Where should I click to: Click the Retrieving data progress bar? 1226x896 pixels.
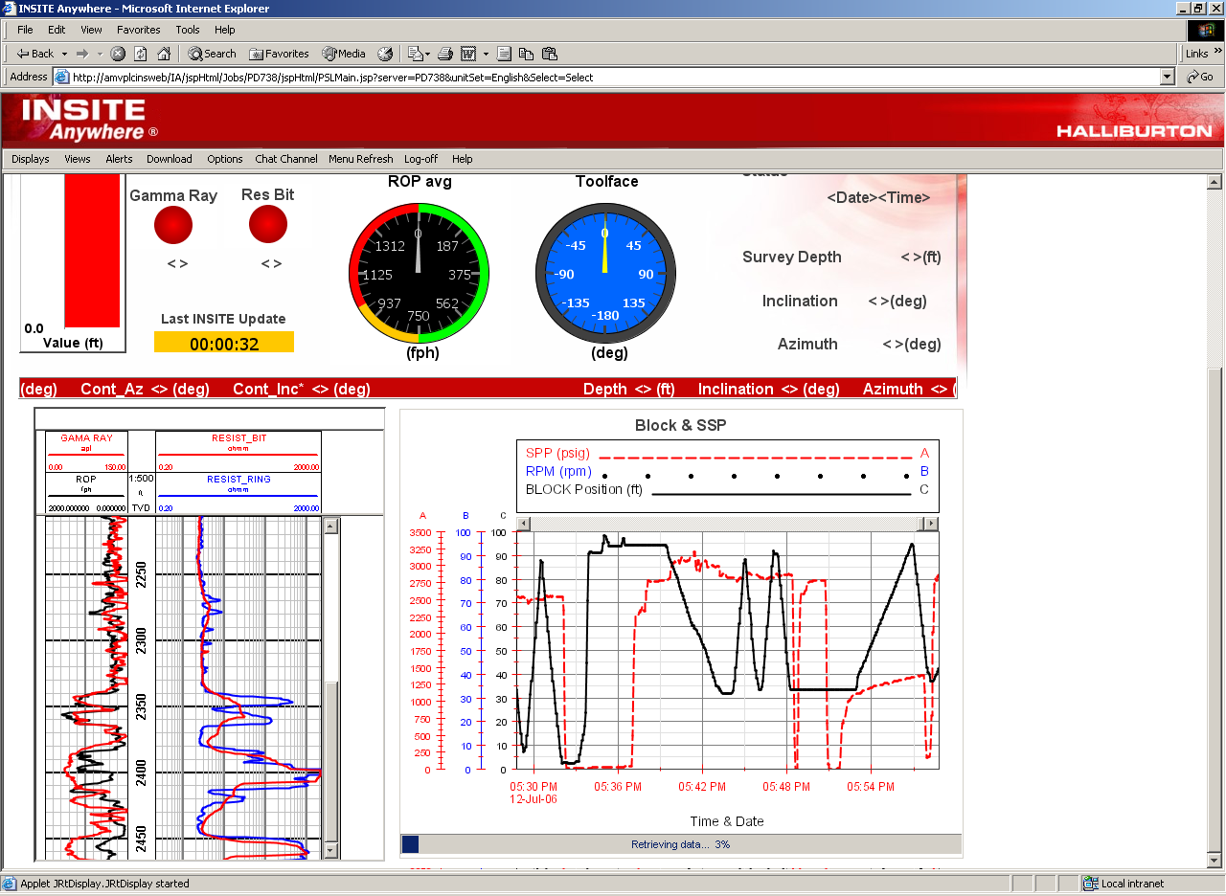[x=681, y=844]
